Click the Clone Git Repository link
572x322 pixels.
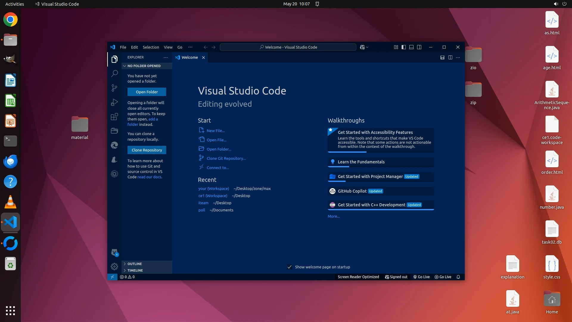[x=226, y=158]
